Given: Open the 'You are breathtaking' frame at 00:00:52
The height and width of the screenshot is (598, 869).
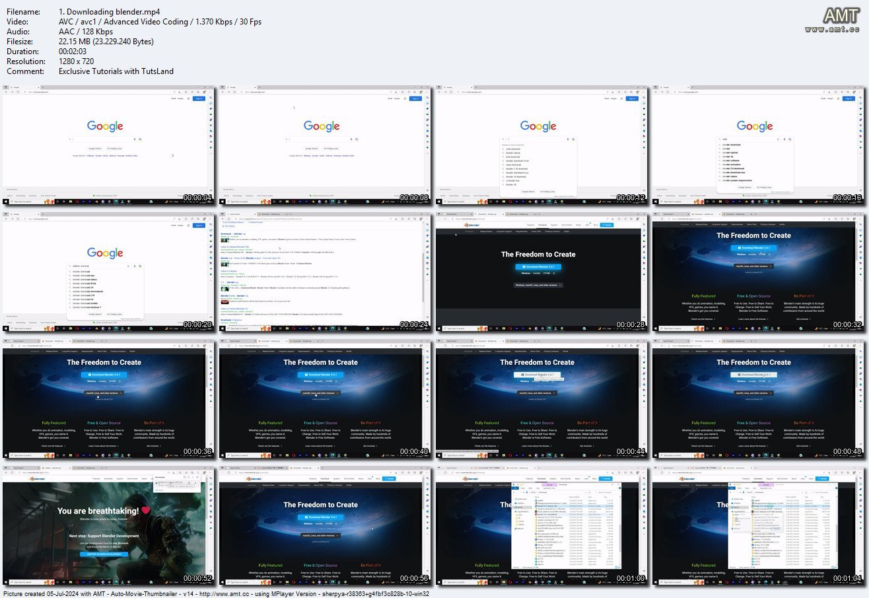Looking at the screenshot, I should pyautogui.click(x=109, y=527).
